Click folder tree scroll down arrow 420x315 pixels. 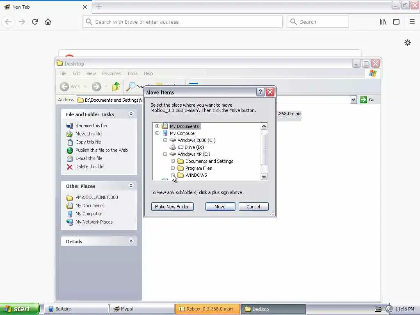(x=264, y=176)
